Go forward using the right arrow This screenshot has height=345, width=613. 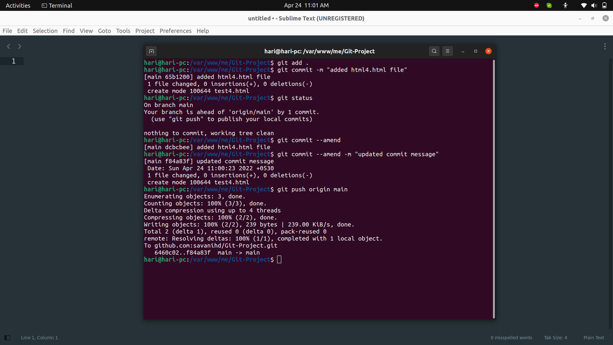click(20, 46)
